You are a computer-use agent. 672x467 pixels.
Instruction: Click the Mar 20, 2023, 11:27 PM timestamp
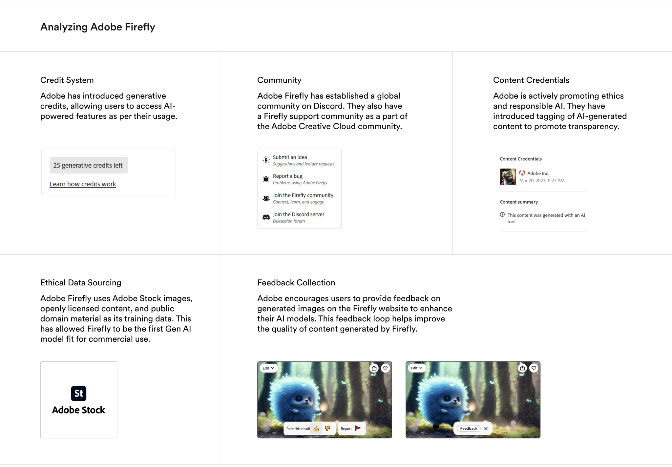(x=542, y=181)
